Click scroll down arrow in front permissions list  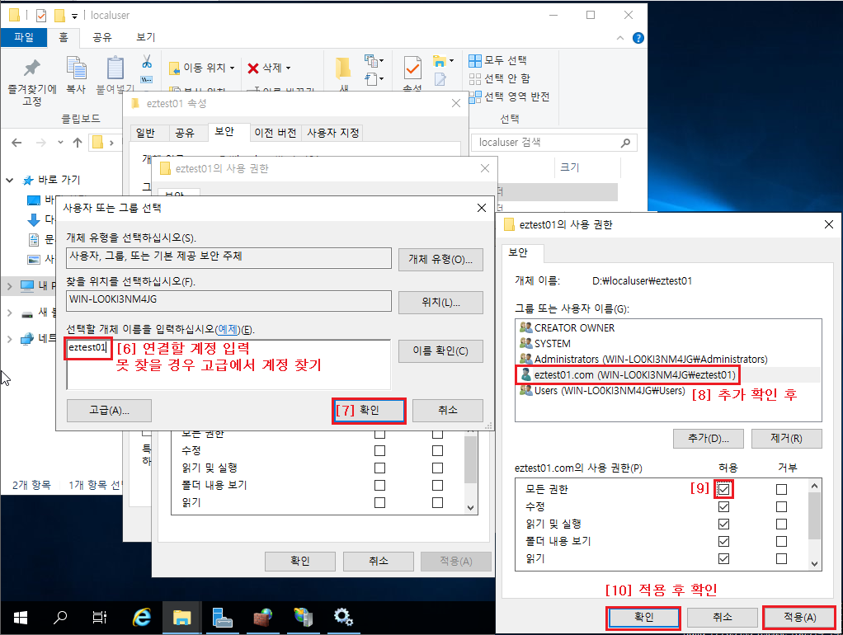(814, 563)
